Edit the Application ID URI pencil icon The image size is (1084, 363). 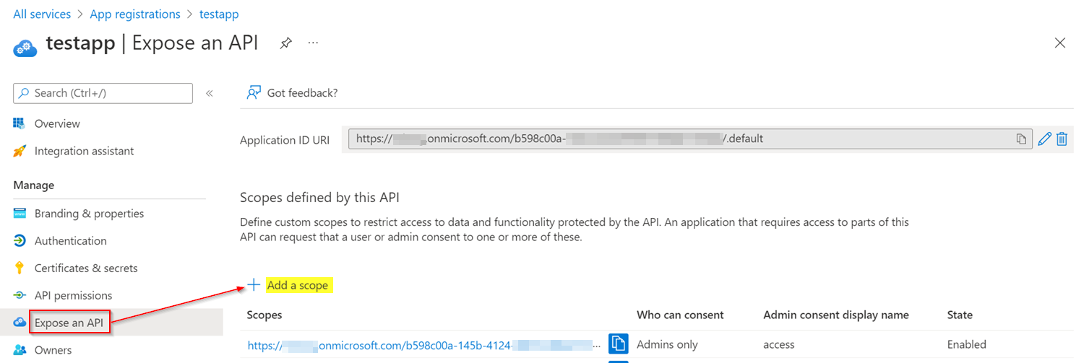tap(1044, 139)
